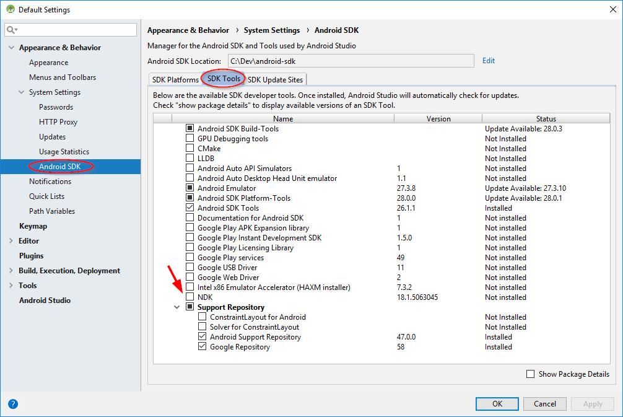Open the SDK Update Sites tab
Image resolution: width=623 pixels, height=417 pixels.
(x=276, y=79)
